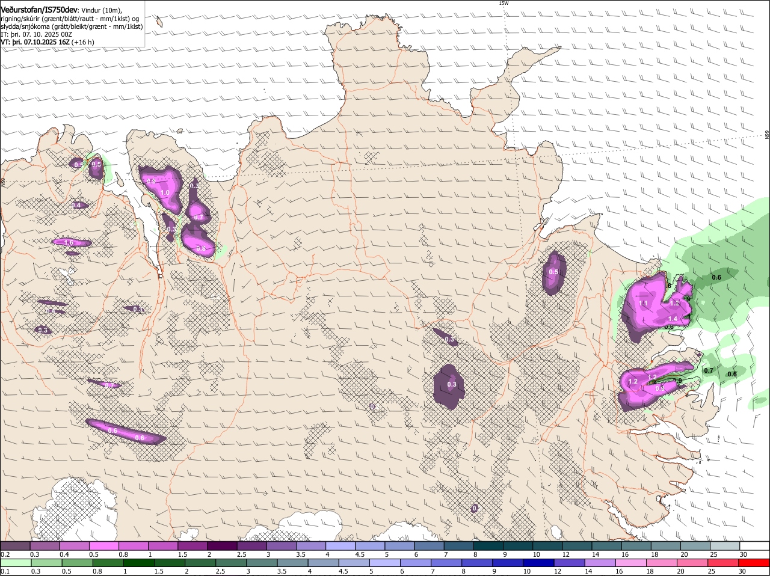
Task: Pick the darkest purple swatch labelled 2
Action: click(222, 545)
